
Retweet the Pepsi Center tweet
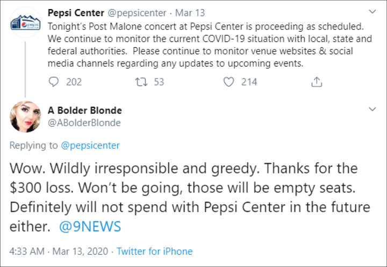141,82
